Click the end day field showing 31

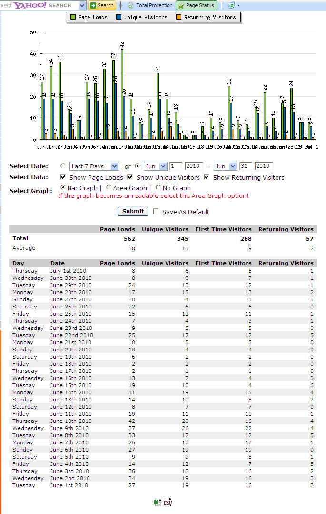(x=245, y=166)
